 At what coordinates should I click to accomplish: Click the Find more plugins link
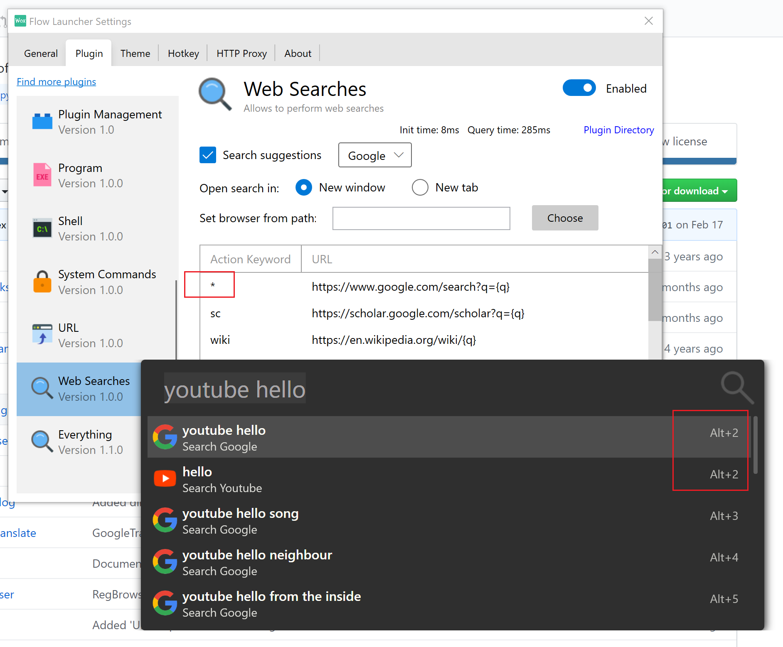point(57,81)
